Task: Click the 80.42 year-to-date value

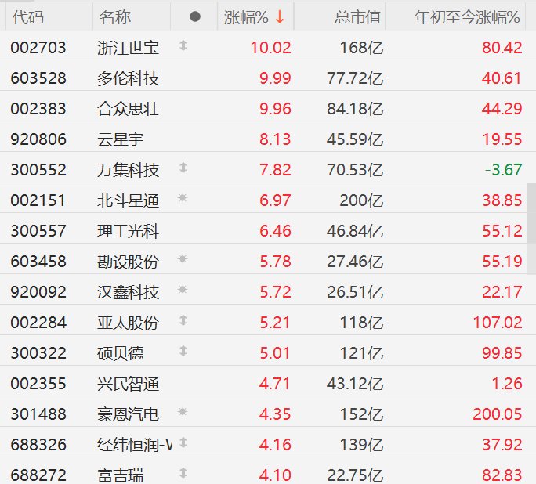Action: [x=502, y=48]
